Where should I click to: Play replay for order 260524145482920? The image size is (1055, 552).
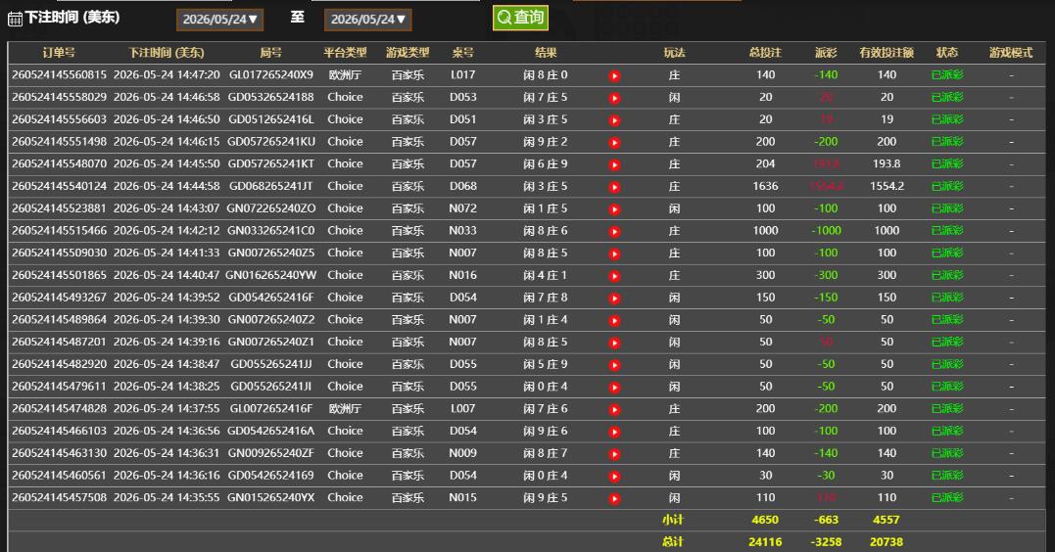click(x=614, y=364)
